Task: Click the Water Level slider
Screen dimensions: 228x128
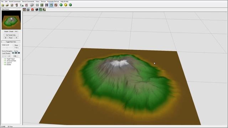Action: click(7, 48)
